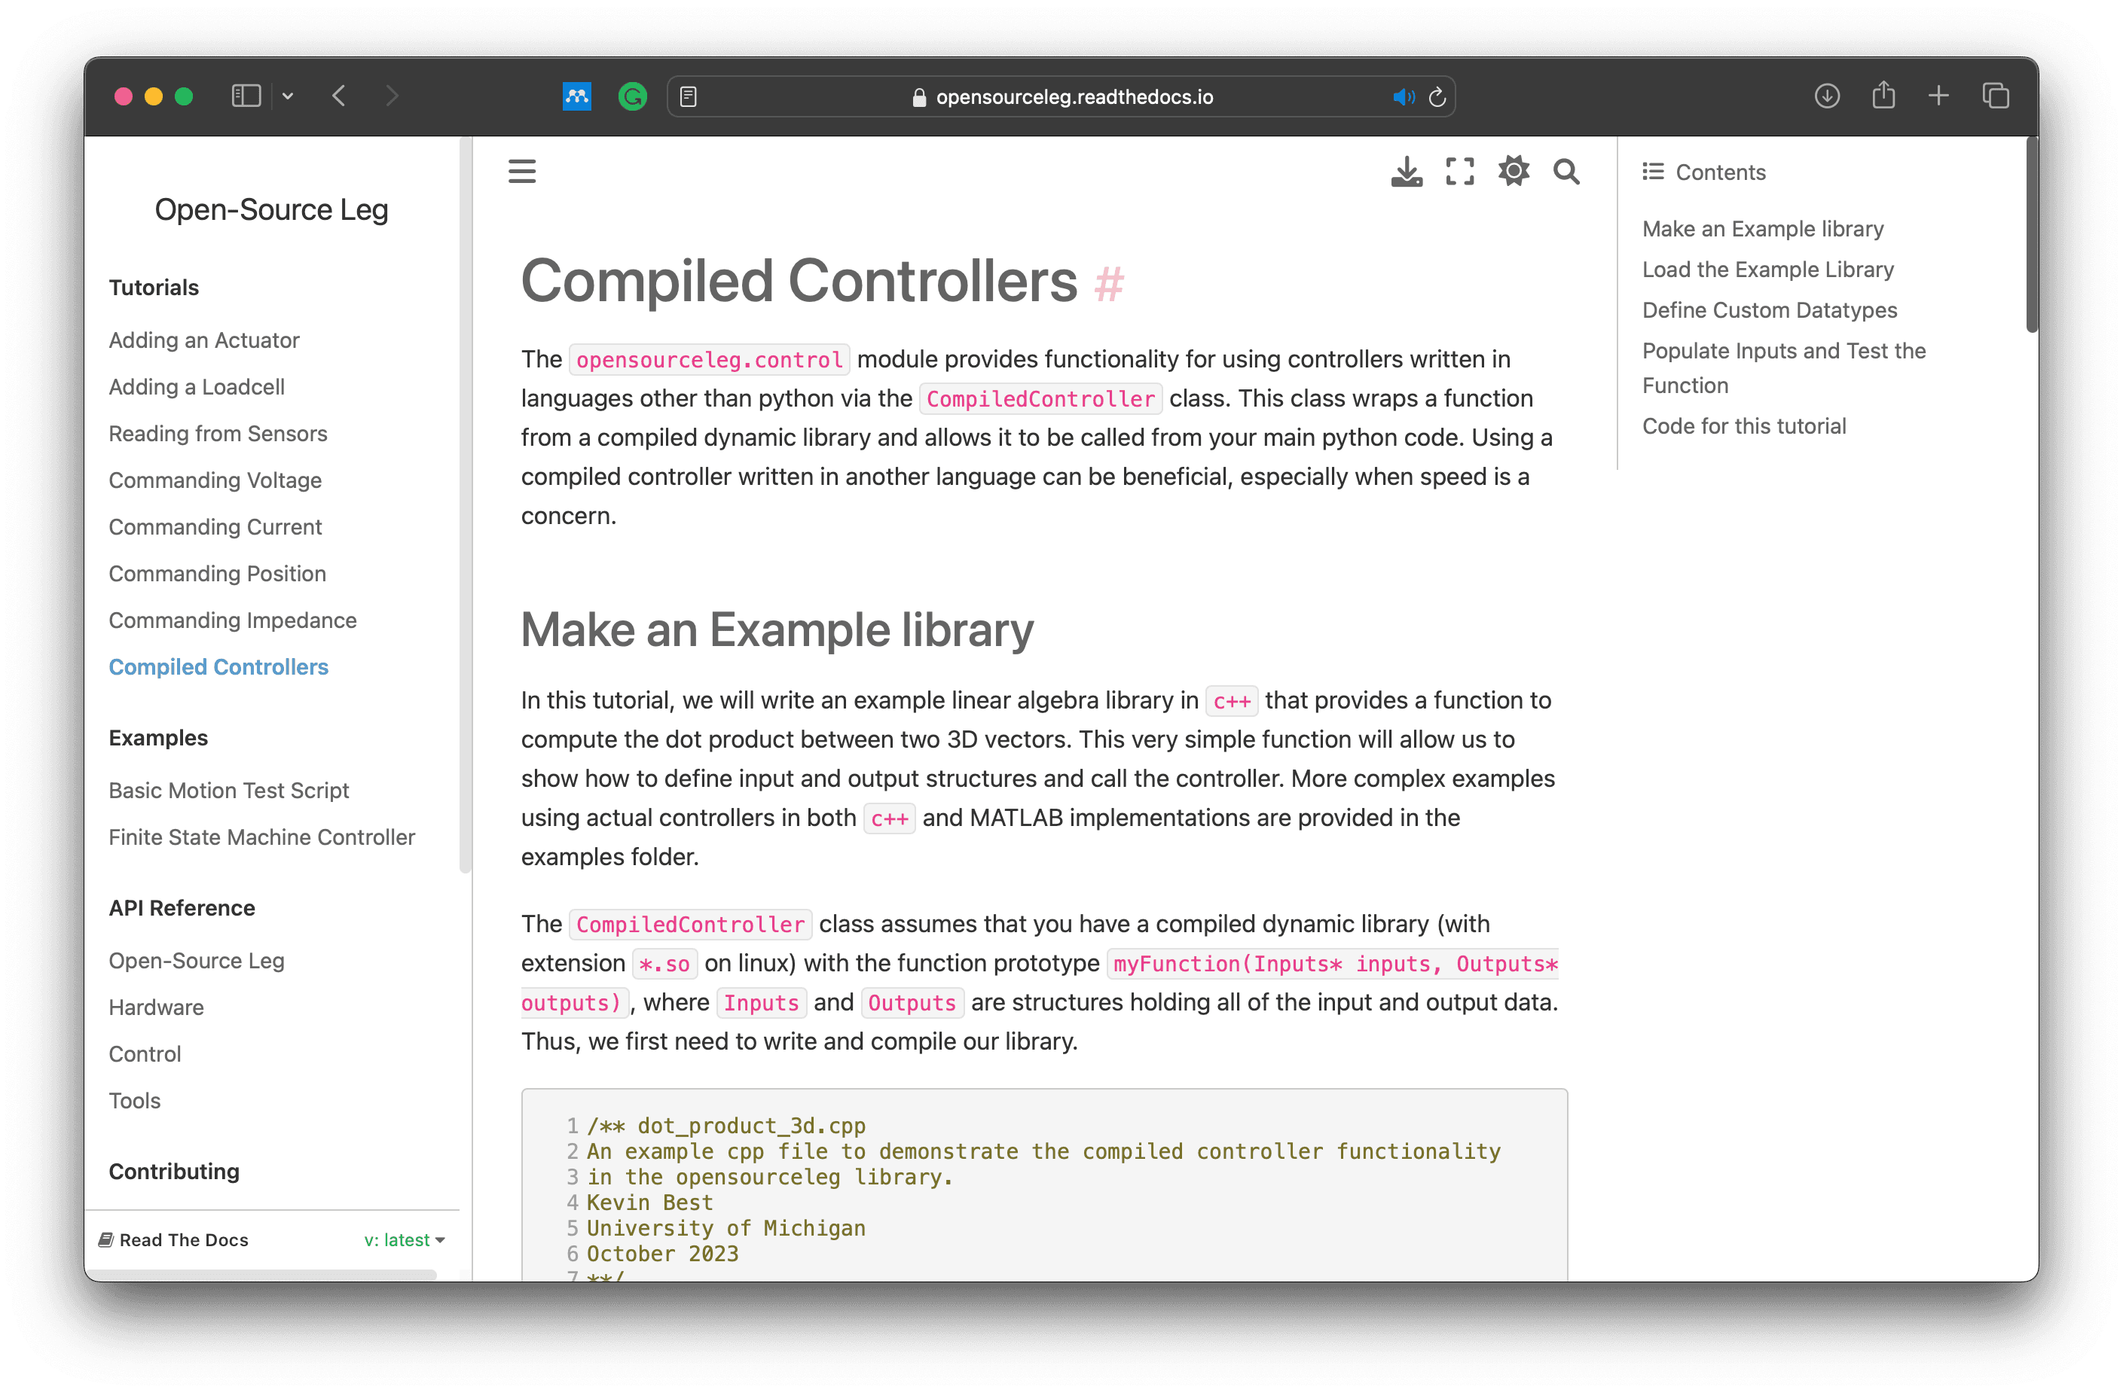Click the page vertical scrollbar thumb
Viewport: 2123px width, 1393px height.
[x=2030, y=236]
